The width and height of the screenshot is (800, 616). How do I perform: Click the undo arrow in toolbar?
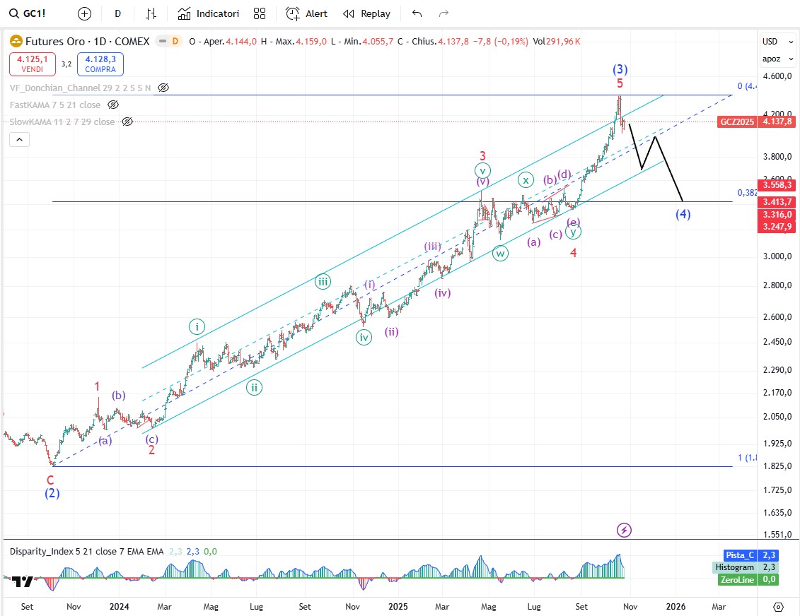pyautogui.click(x=417, y=13)
